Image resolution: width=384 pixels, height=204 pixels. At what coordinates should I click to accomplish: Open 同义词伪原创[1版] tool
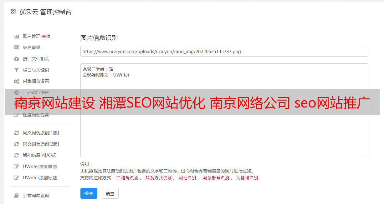coord(41,133)
